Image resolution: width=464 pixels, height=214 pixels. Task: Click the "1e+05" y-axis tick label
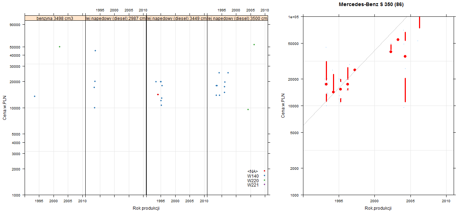tap(293, 17)
